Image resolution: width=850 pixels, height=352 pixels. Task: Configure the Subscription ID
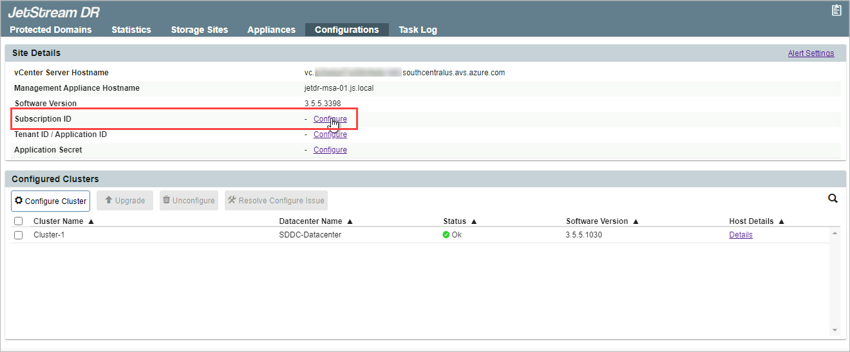point(330,119)
